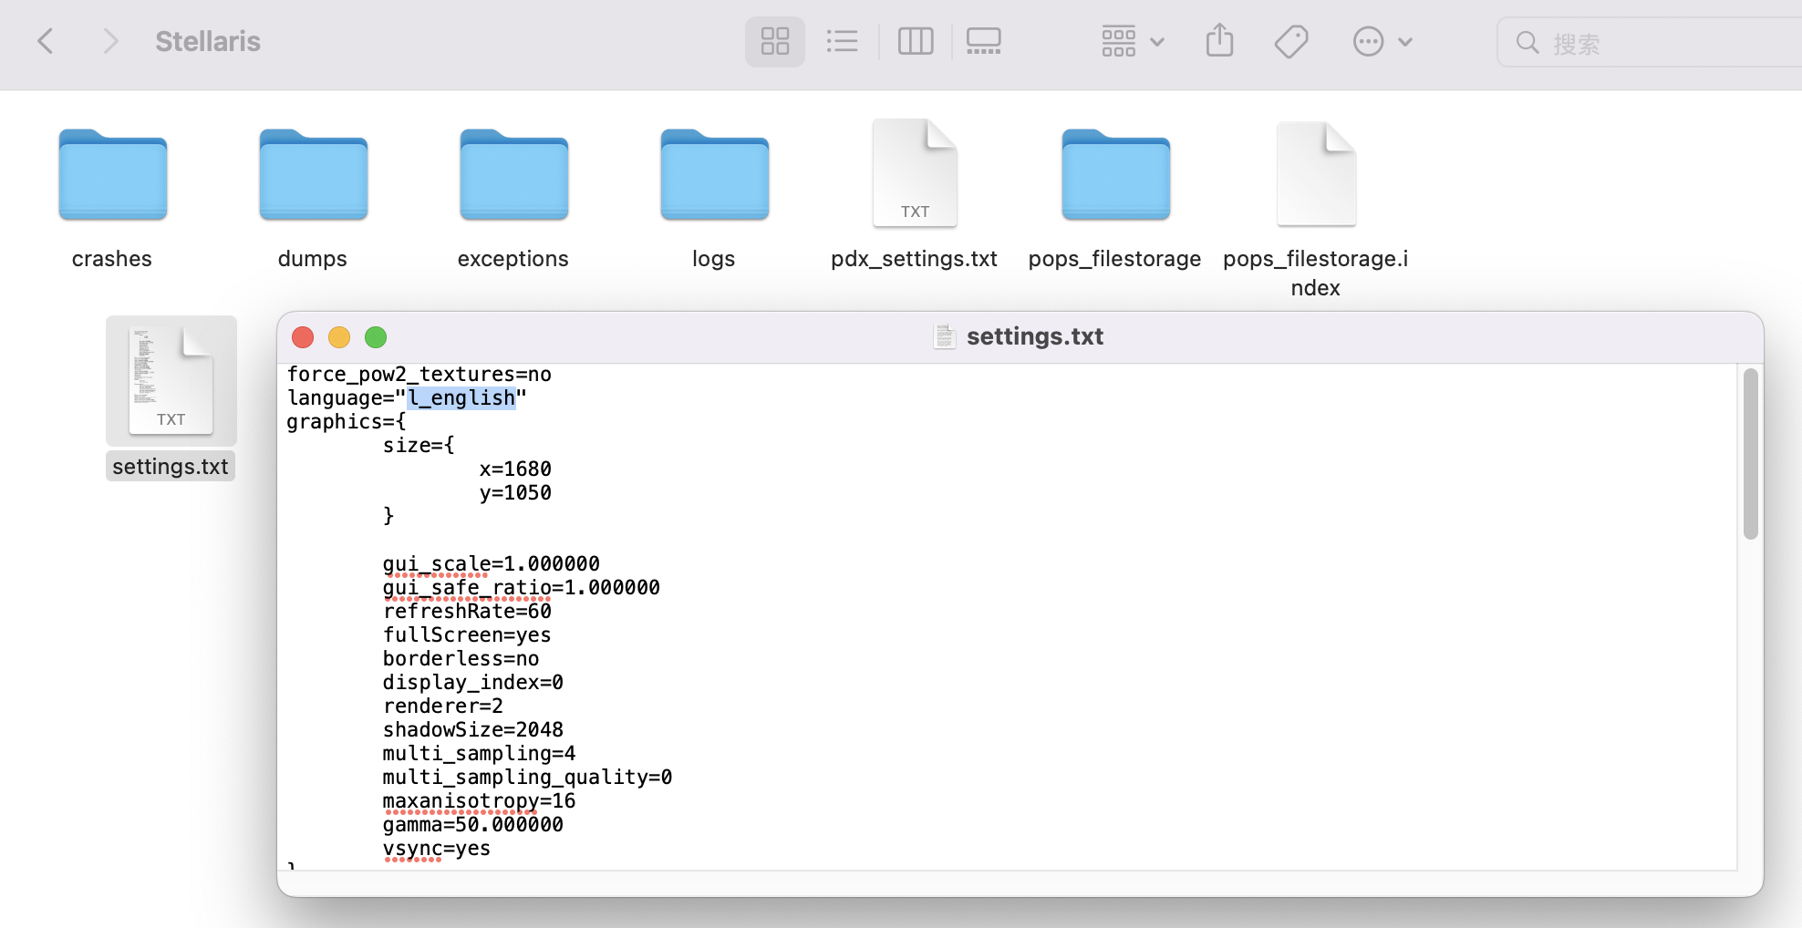Select the dumps folder
Viewport: 1802px width, 928px height.
click(314, 175)
